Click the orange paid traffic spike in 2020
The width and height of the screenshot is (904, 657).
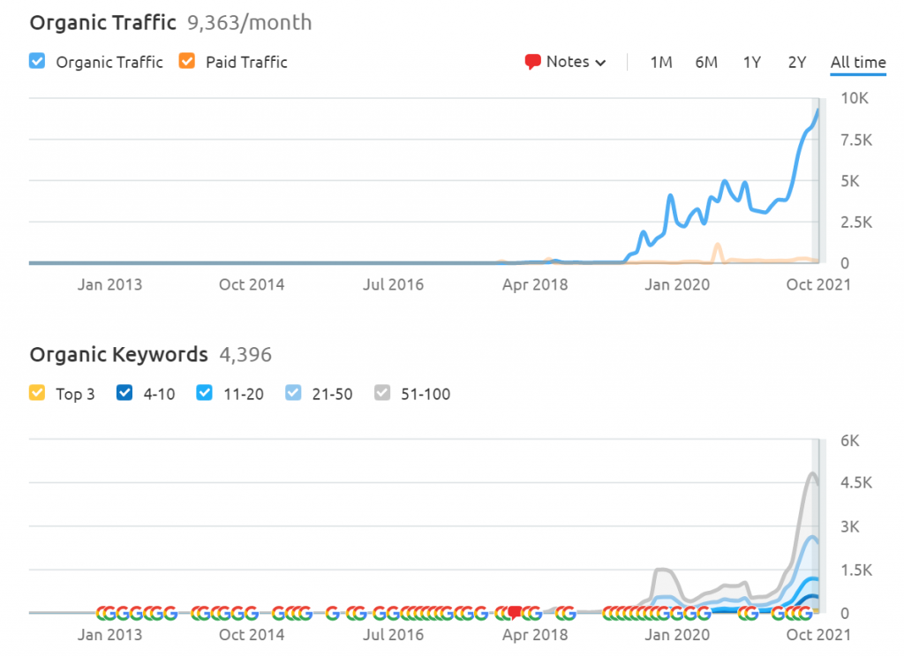(x=718, y=245)
